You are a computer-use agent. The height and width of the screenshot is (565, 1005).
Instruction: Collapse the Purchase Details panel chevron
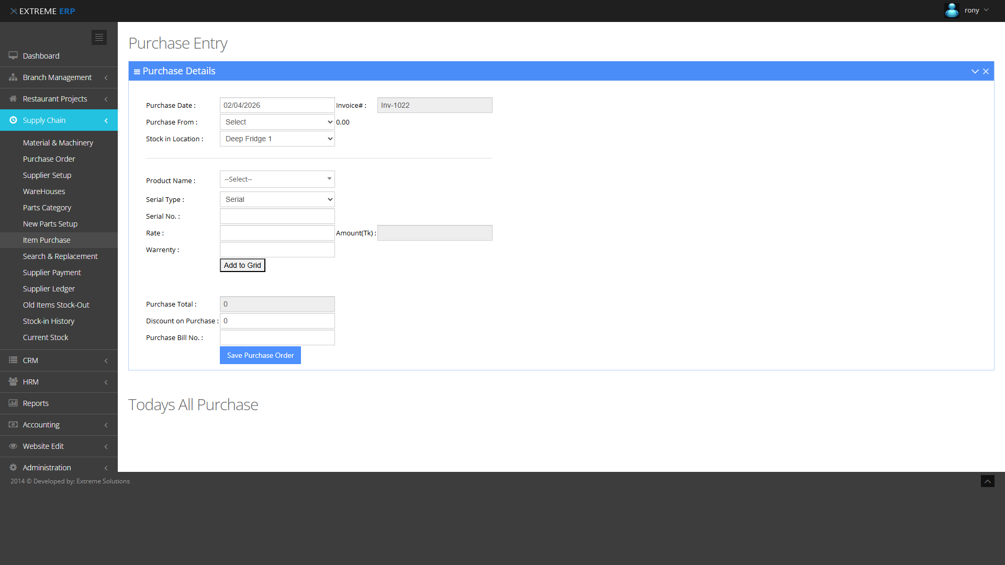(x=975, y=71)
